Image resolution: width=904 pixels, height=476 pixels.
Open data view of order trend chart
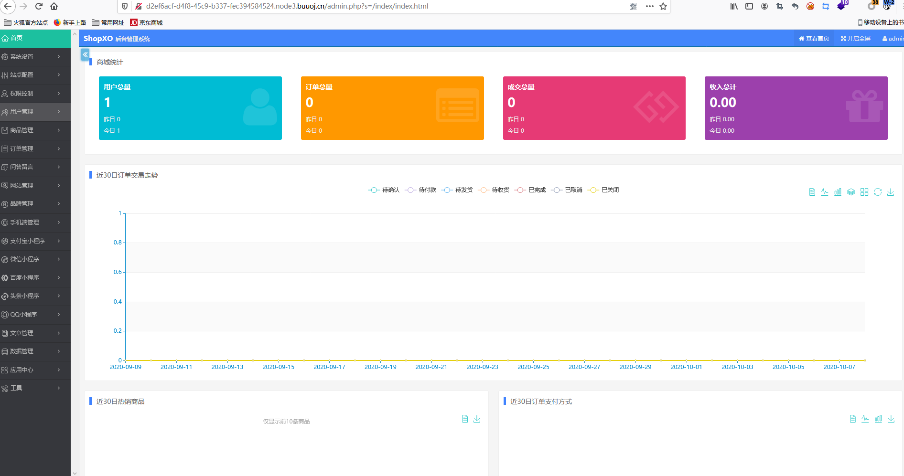tap(812, 192)
